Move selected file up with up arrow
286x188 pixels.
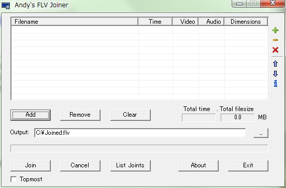tap(275, 64)
